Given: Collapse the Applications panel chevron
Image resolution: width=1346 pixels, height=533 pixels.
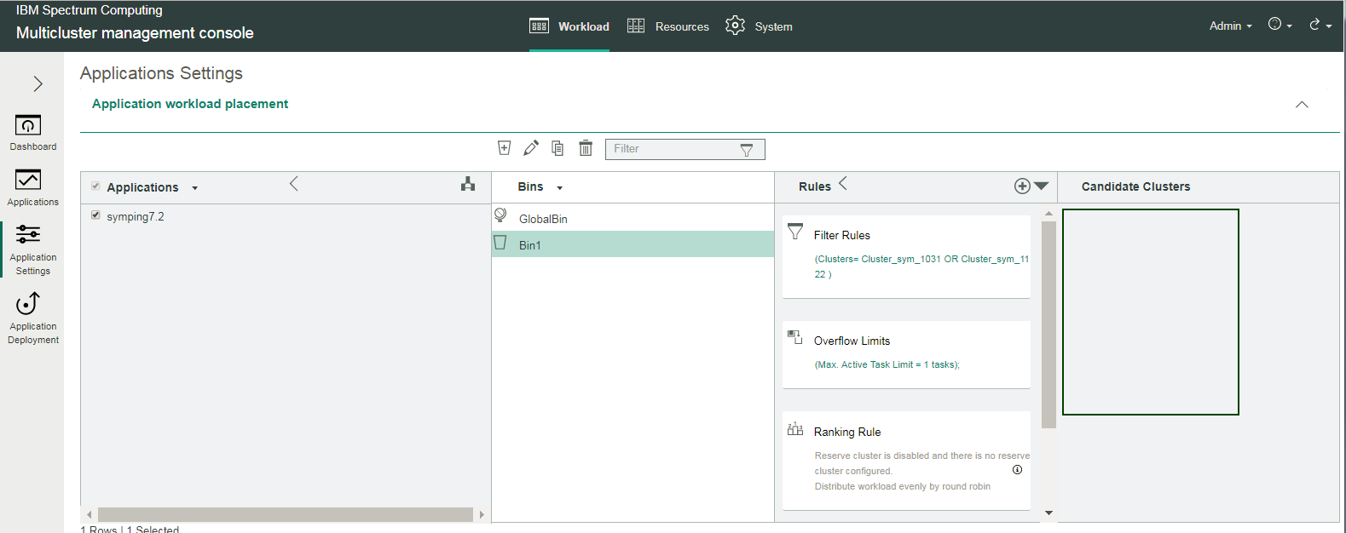Looking at the screenshot, I should tap(294, 184).
